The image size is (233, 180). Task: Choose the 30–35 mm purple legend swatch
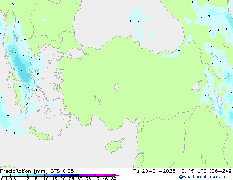[x=82, y=175]
